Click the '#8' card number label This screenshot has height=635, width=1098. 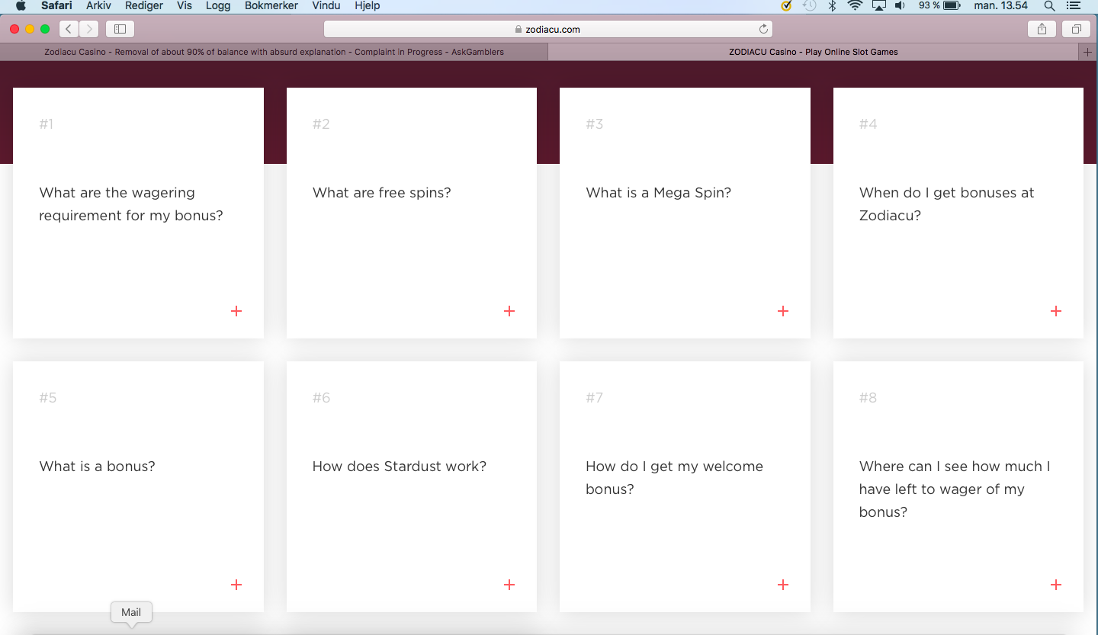pyautogui.click(x=868, y=398)
